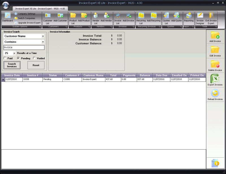Select Upgrade Invoice Expert
Image resolution: width=226 pixels, height=174 pixels.
27,23
